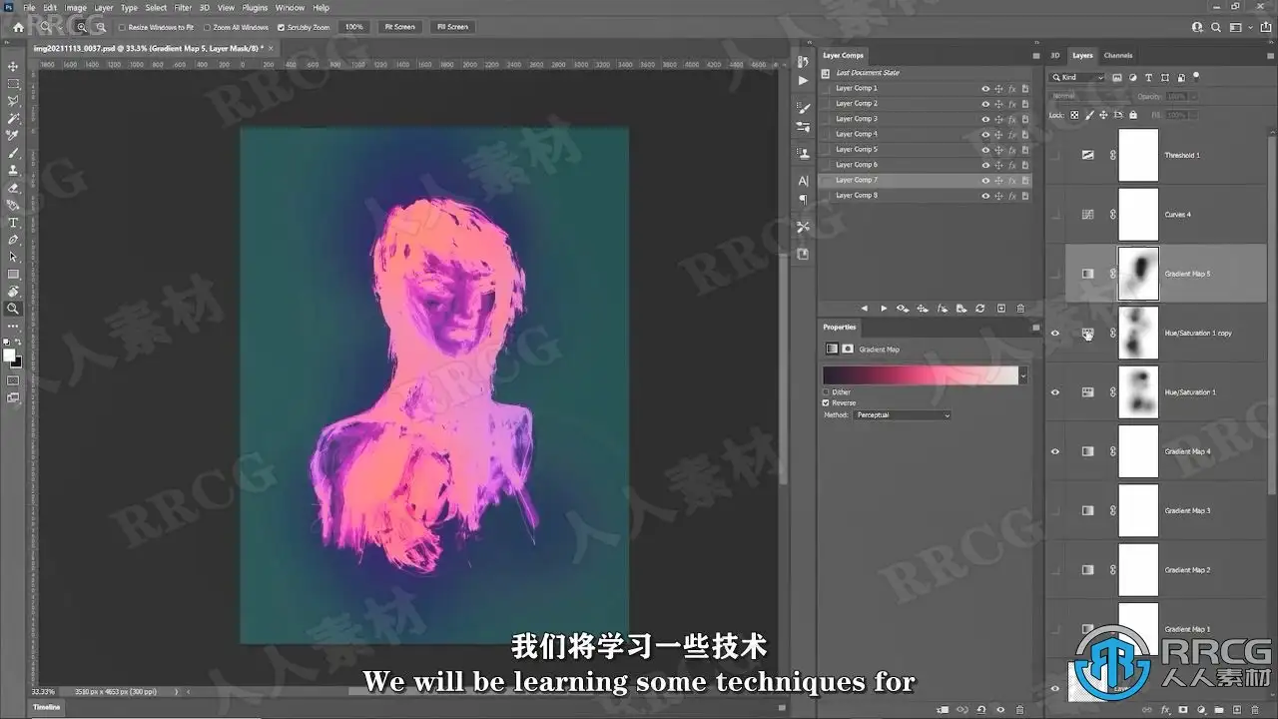
Task: Select the Pen tool
Action: 13,240
